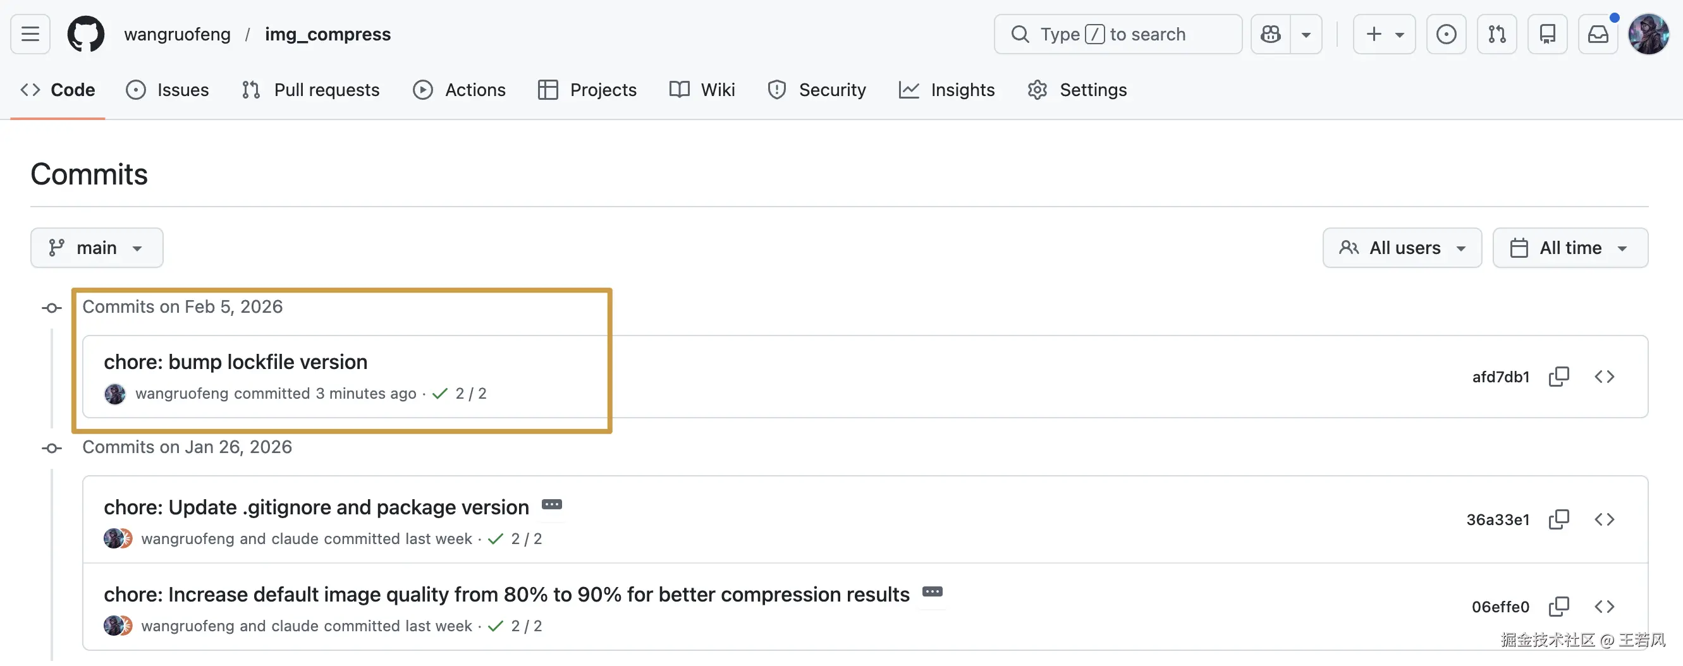Image resolution: width=1683 pixels, height=666 pixels.
Task: Open the wangruofeng owner profile link
Action: point(177,34)
